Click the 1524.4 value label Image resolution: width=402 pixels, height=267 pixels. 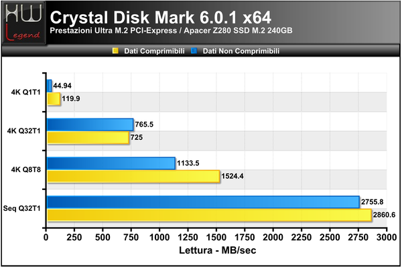coord(232,176)
